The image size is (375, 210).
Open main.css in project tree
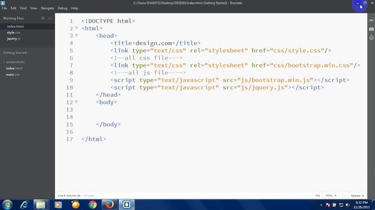[13, 75]
